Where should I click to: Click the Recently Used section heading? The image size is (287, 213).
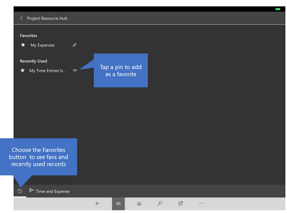(x=34, y=61)
